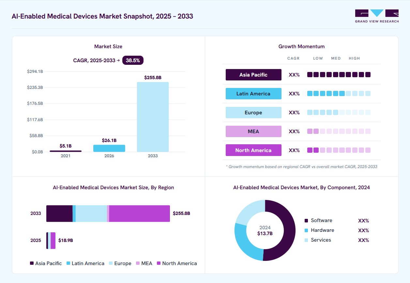Click the growth momentum footnote text
Viewport: 410px width, 283px height.
301,166
